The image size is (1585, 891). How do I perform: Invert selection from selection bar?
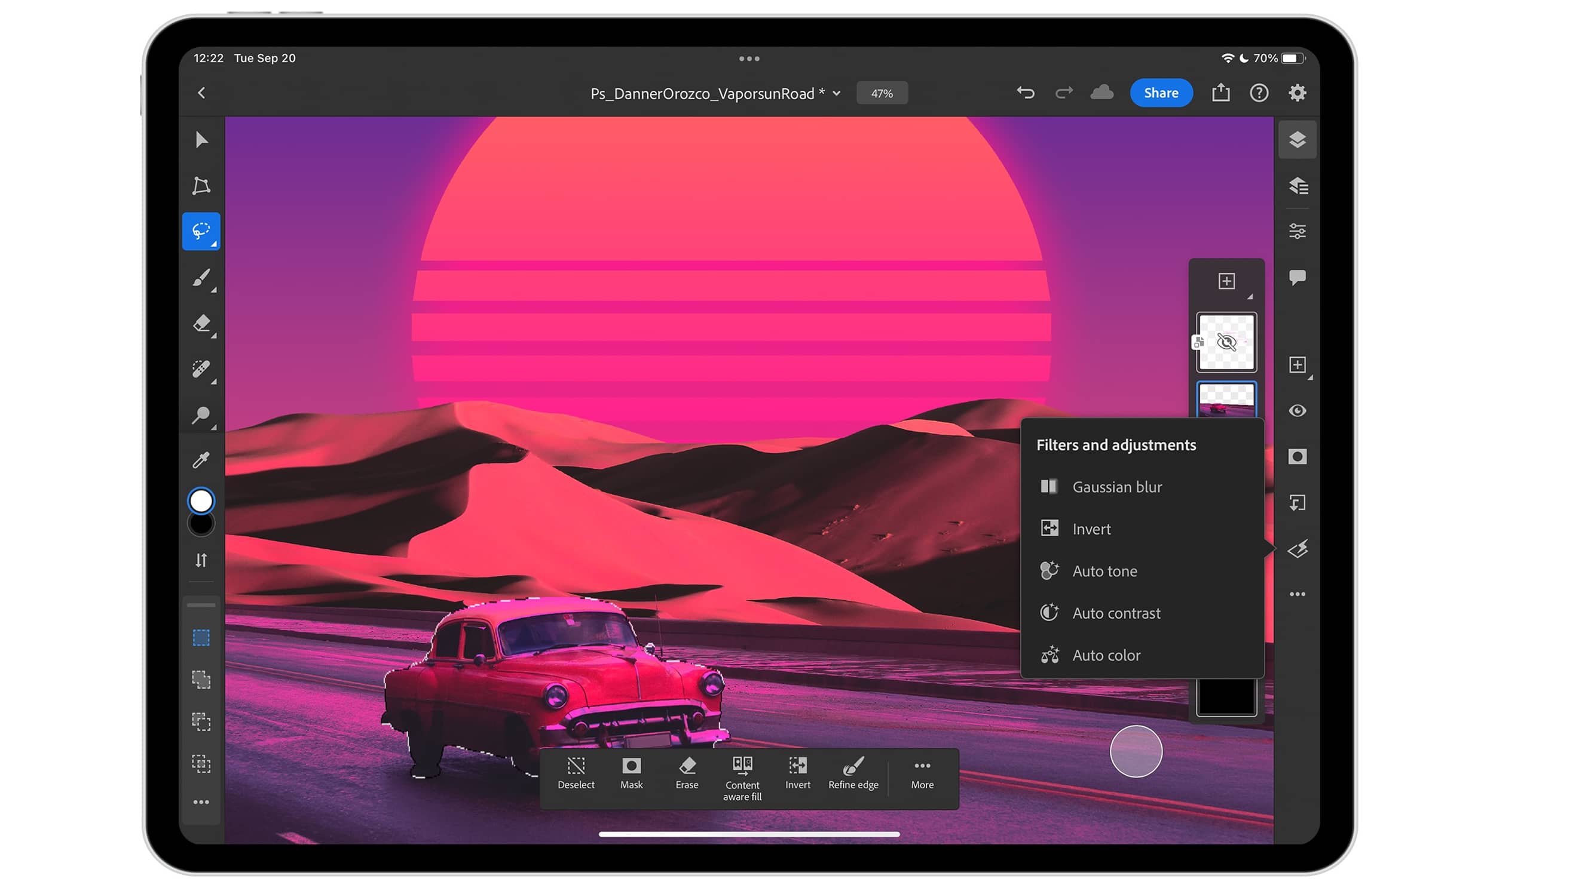[797, 773]
